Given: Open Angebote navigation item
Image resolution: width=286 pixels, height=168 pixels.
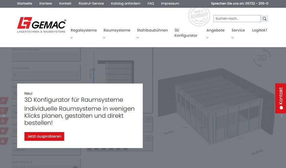Looking at the screenshot, I should [x=215, y=30].
